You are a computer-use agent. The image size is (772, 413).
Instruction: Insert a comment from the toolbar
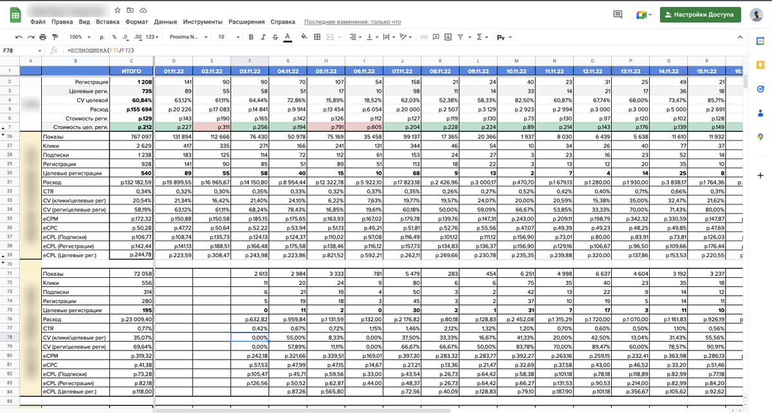point(437,37)
